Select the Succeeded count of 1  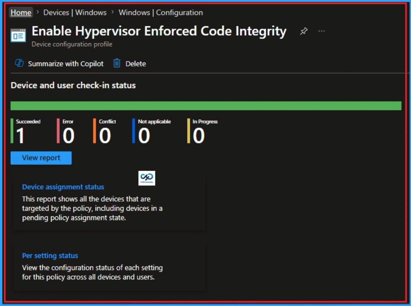(x=20, y=135)
